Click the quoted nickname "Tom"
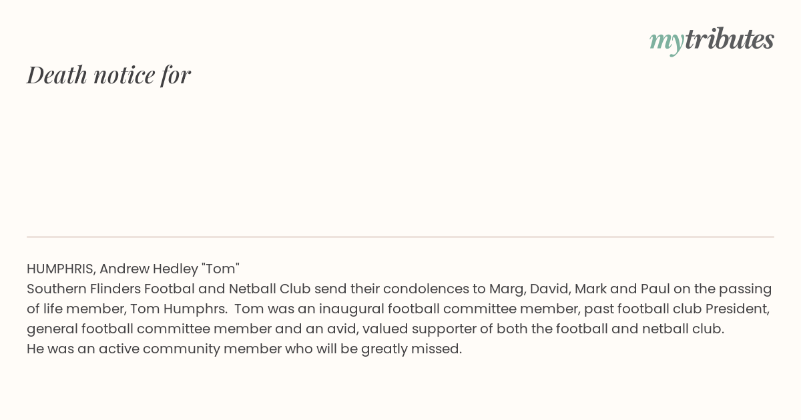 (x=220, y=269)
